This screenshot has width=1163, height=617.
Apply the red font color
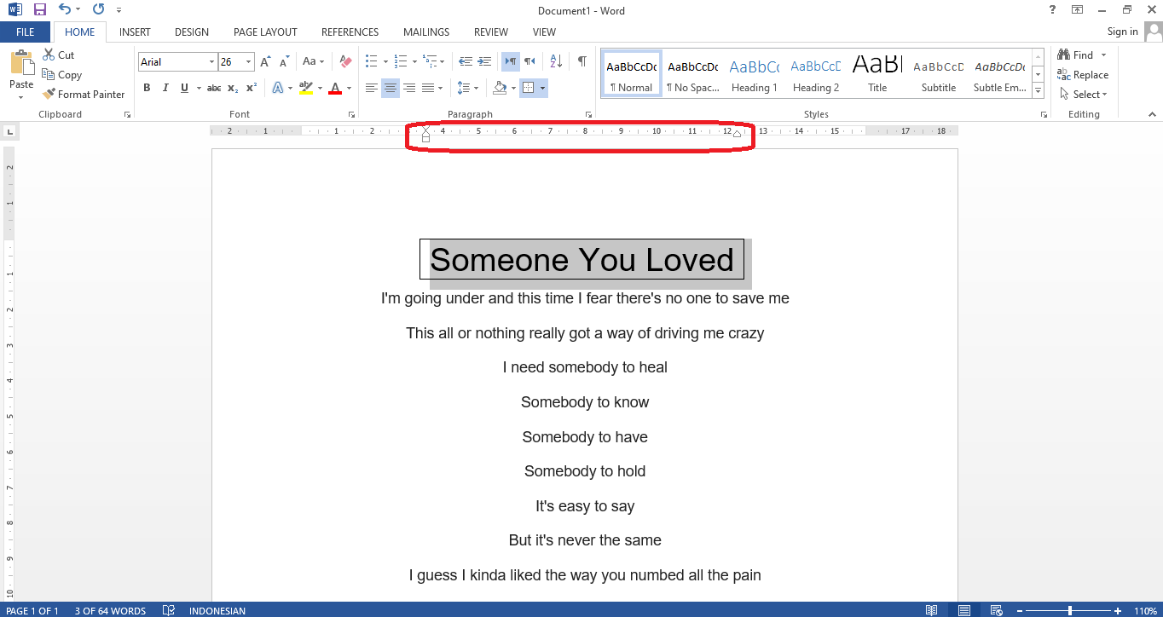pos(335,88)
